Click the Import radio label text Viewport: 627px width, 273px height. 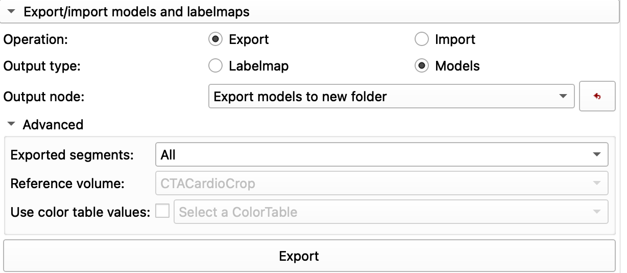pyautogui.click(x=455, y=39)
